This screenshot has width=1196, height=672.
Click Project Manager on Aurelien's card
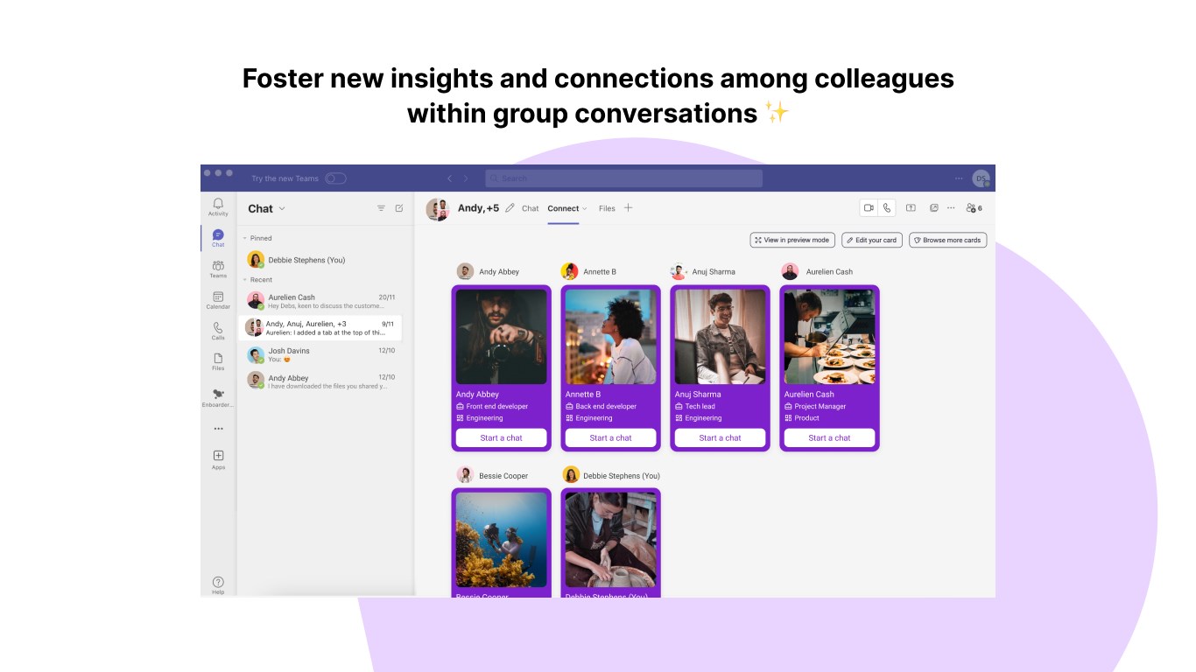820,407
